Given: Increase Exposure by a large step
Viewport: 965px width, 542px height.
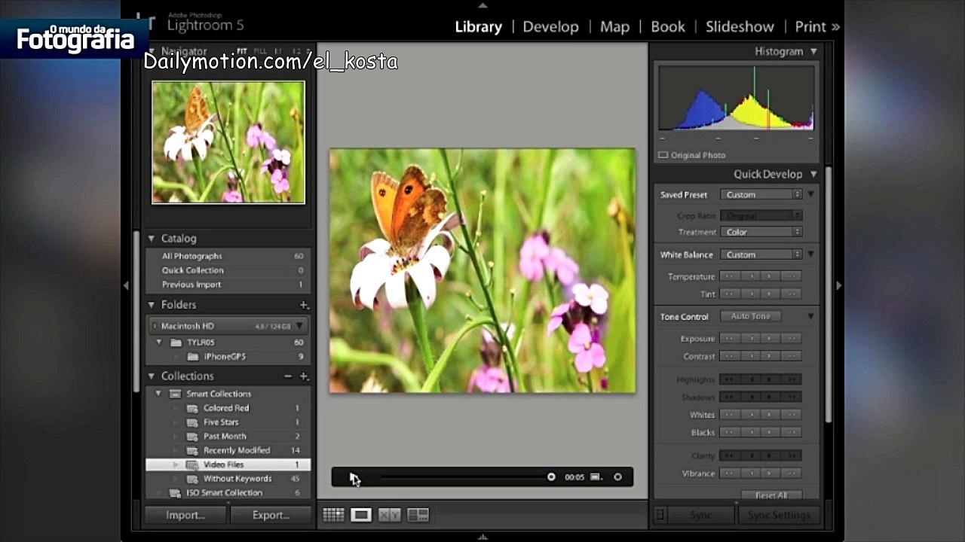Looking at the screenshot, I should [791, 339].
